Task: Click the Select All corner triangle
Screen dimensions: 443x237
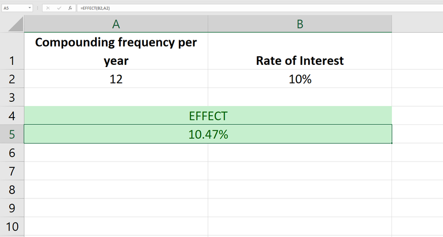Action: 16,24
